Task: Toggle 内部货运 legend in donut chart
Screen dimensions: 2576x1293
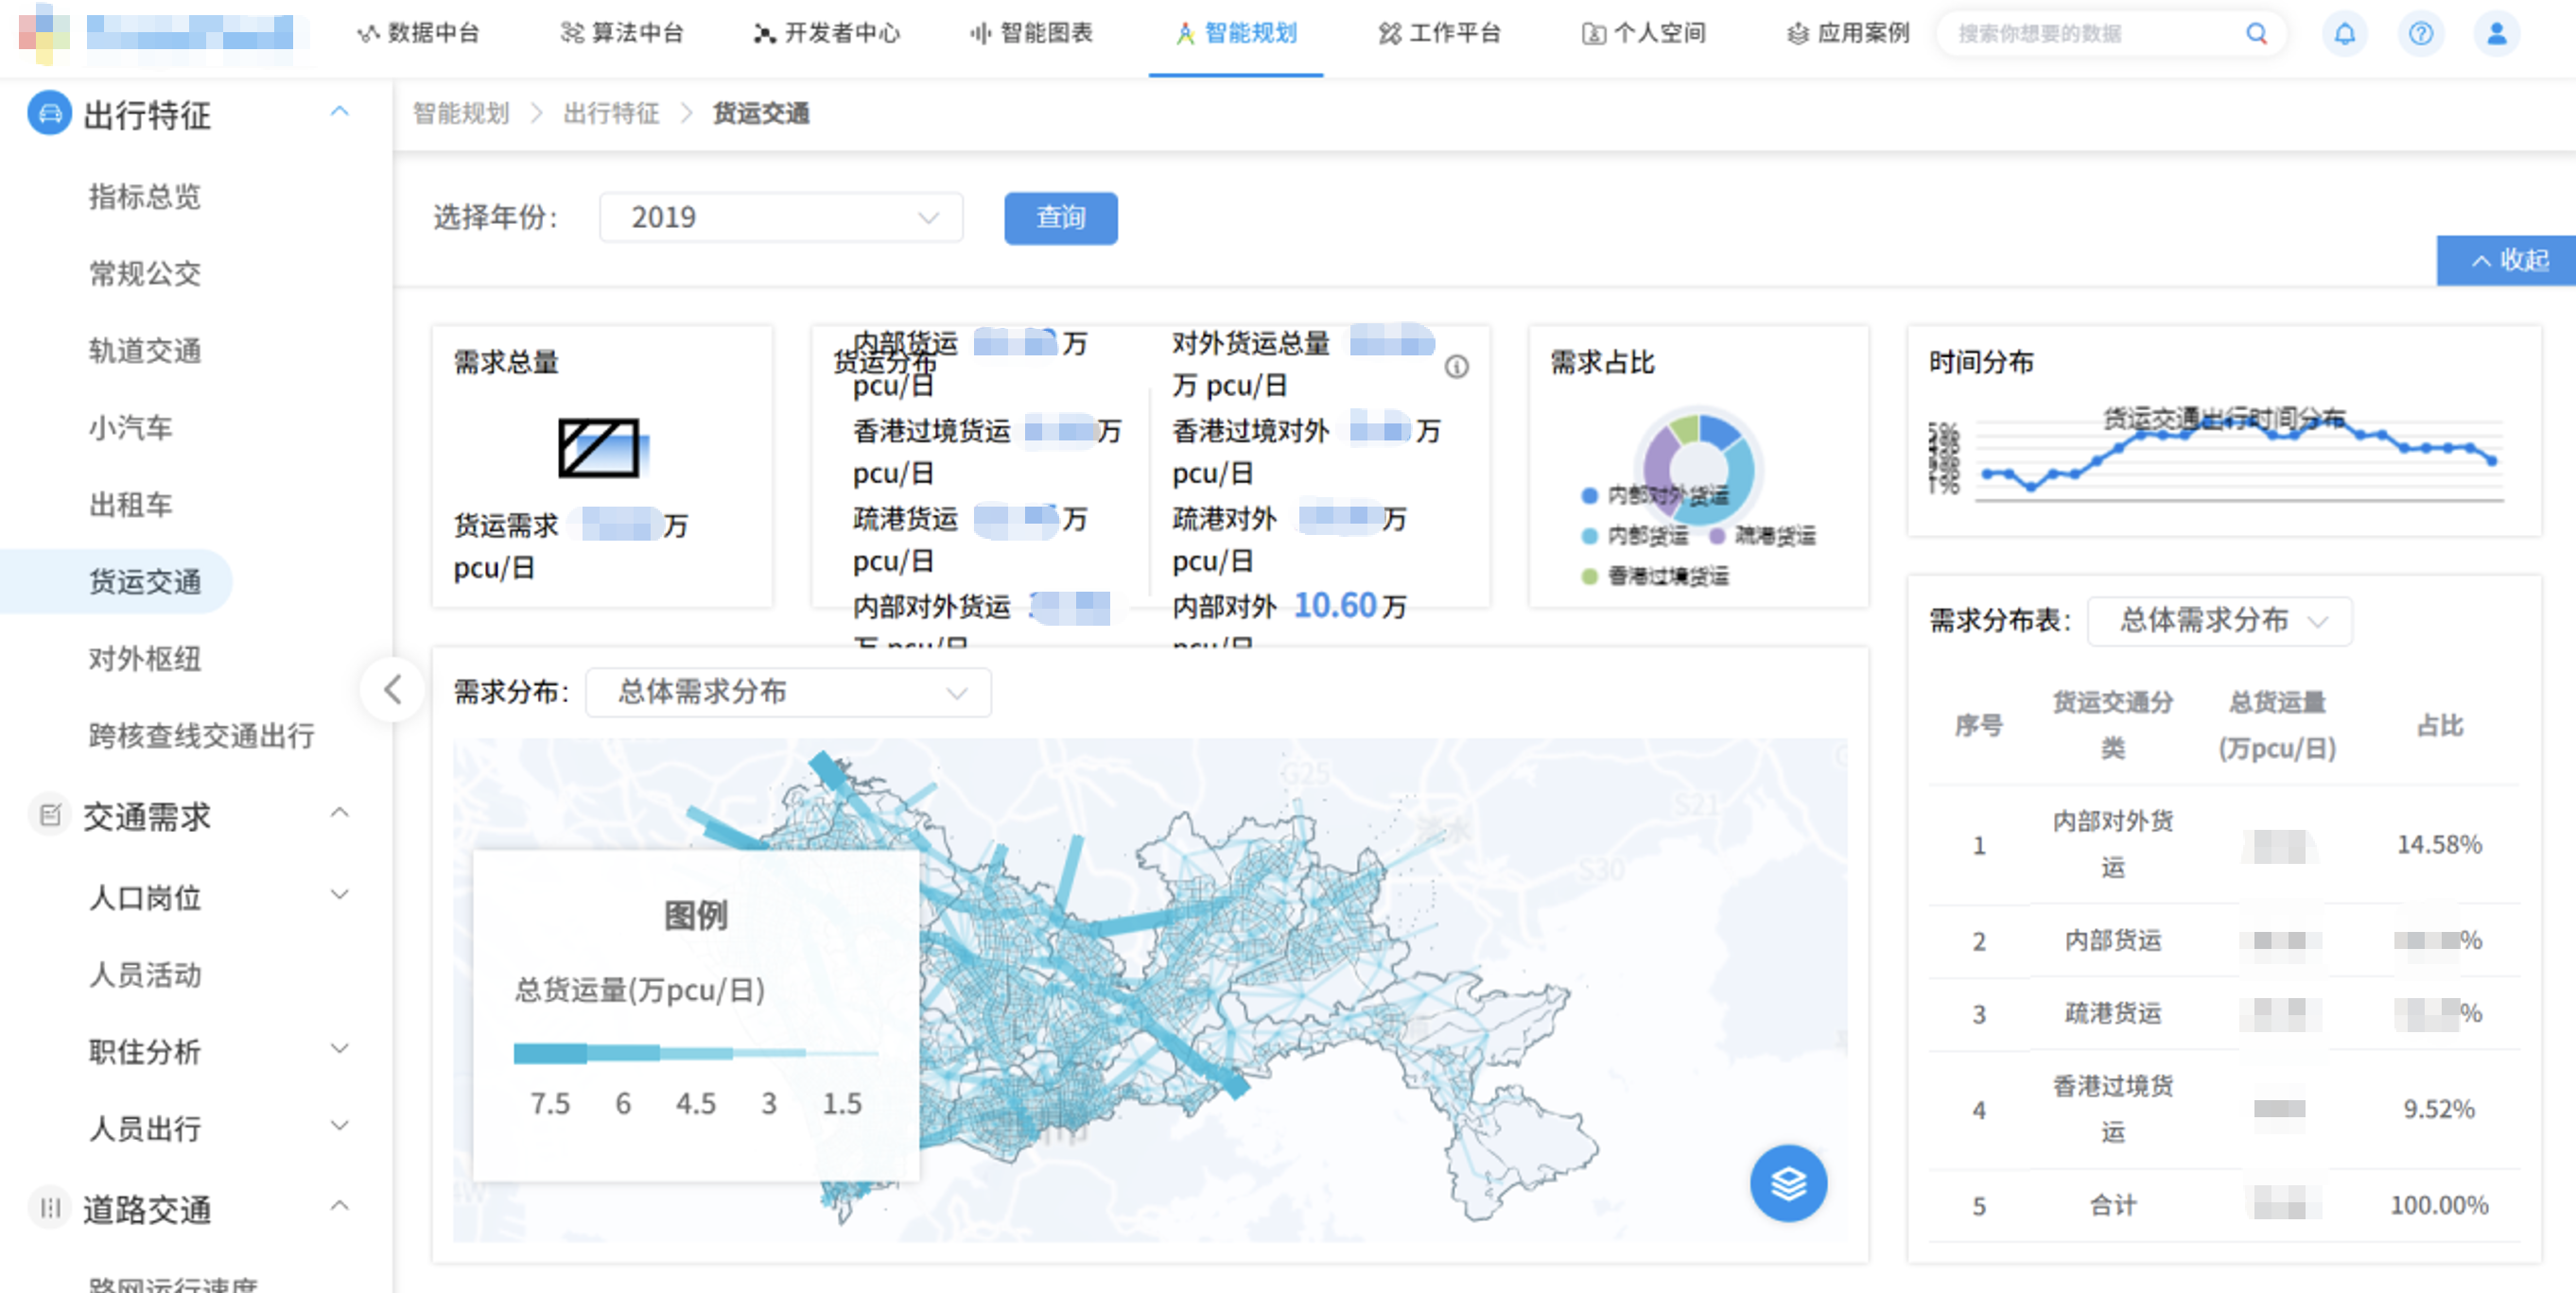Action: coord(1635,537)
